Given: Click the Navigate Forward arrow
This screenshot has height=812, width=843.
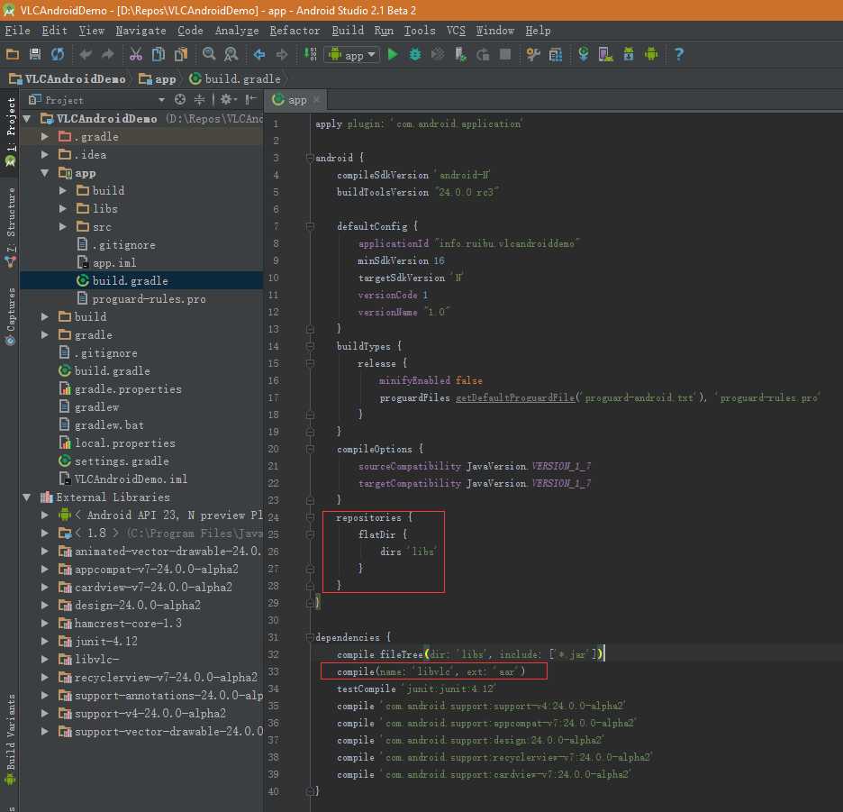Looking at the screenshot, I should tap(282, 54).
